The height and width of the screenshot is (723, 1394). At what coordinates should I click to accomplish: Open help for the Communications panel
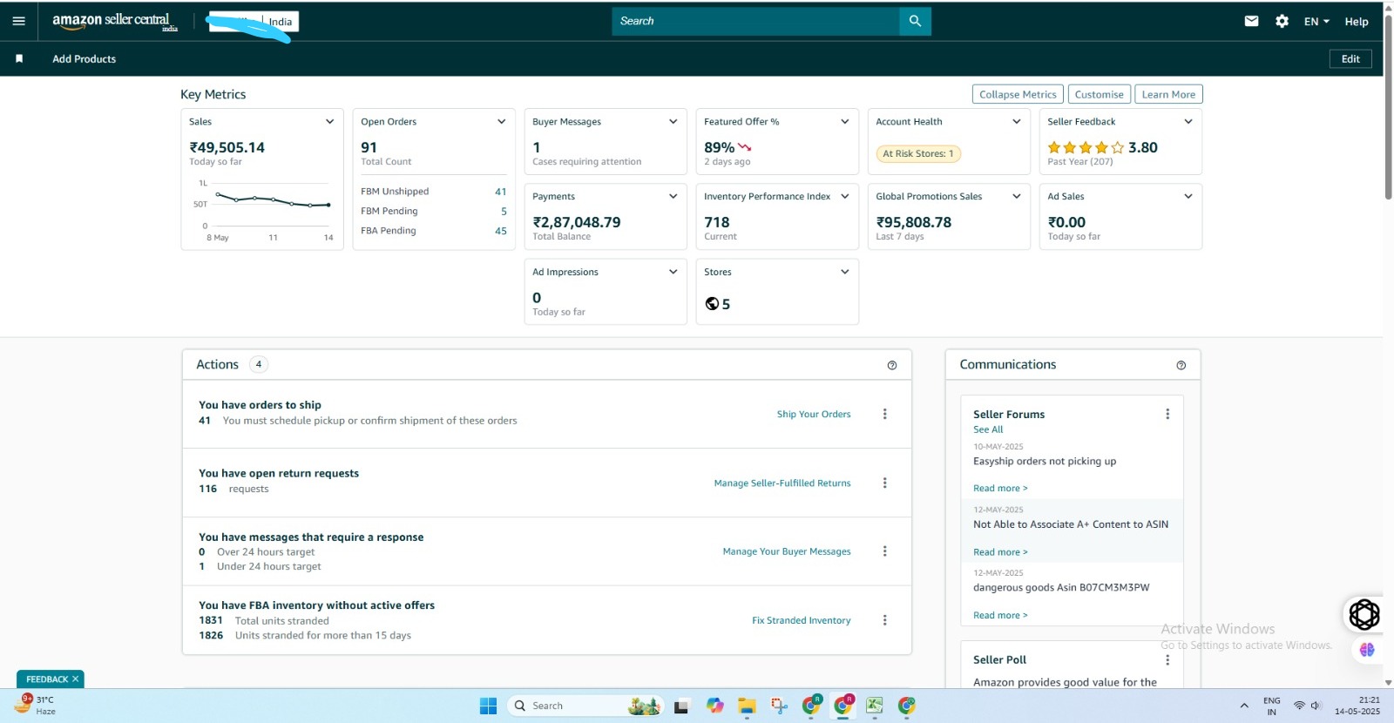point(1181,365)
